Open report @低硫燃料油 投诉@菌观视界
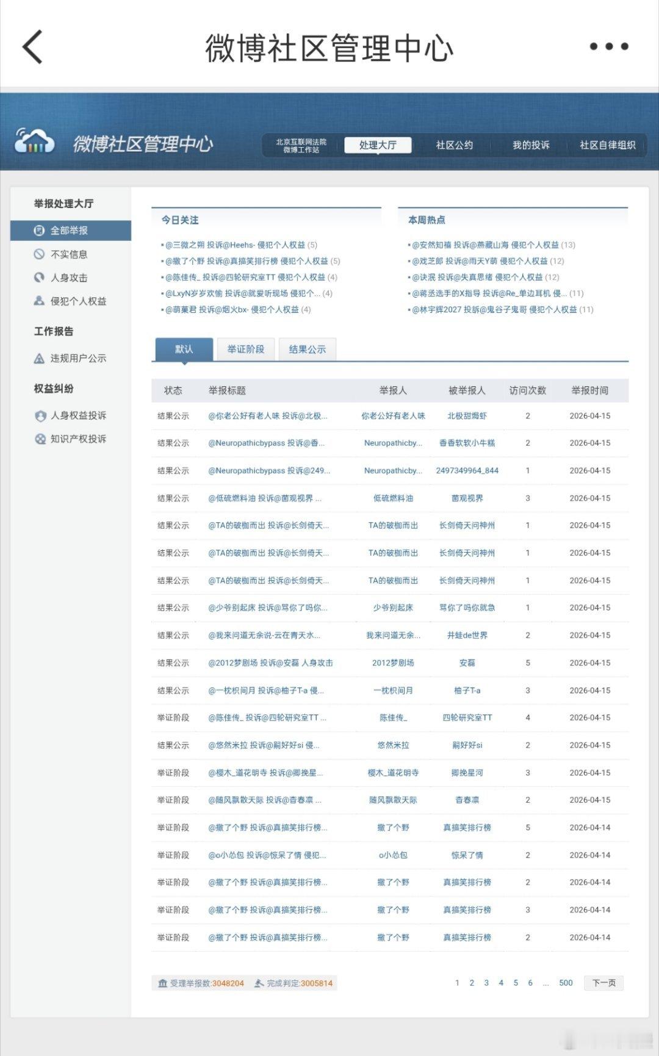 click(264, 498)
